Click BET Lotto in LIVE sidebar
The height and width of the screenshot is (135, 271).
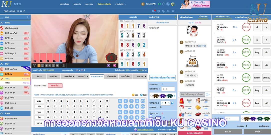click(x=15, y=43)
